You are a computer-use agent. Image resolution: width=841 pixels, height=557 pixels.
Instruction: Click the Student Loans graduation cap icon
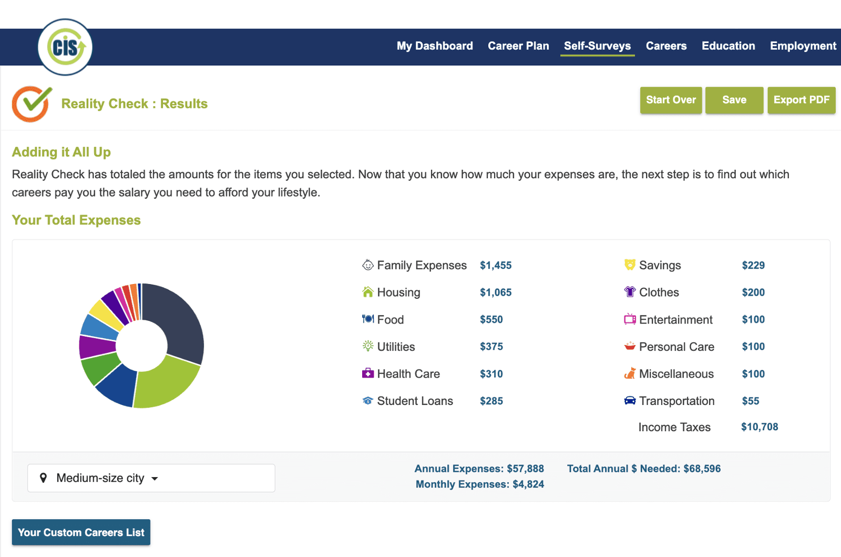[367, 401]
